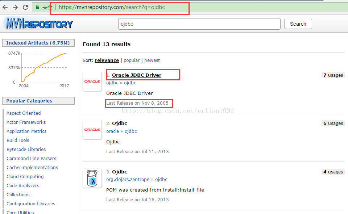Sort results by relevance
This screenshot has height=214, width=348.
click(107, 60)
